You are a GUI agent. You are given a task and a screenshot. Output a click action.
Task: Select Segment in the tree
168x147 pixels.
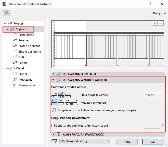pyautogui.click(x=22, y=29)
